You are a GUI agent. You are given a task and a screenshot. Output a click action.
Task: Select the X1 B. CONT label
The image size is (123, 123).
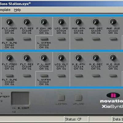[21, 108]
